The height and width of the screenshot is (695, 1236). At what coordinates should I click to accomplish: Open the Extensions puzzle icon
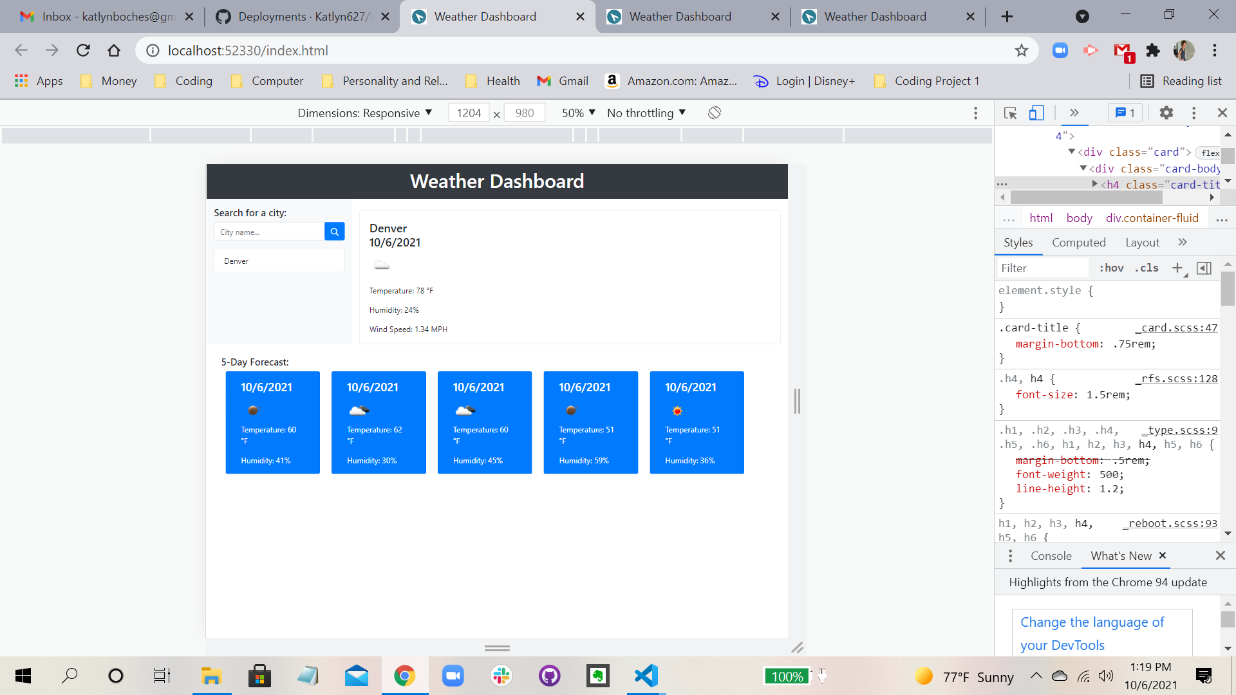[1153, 50]
